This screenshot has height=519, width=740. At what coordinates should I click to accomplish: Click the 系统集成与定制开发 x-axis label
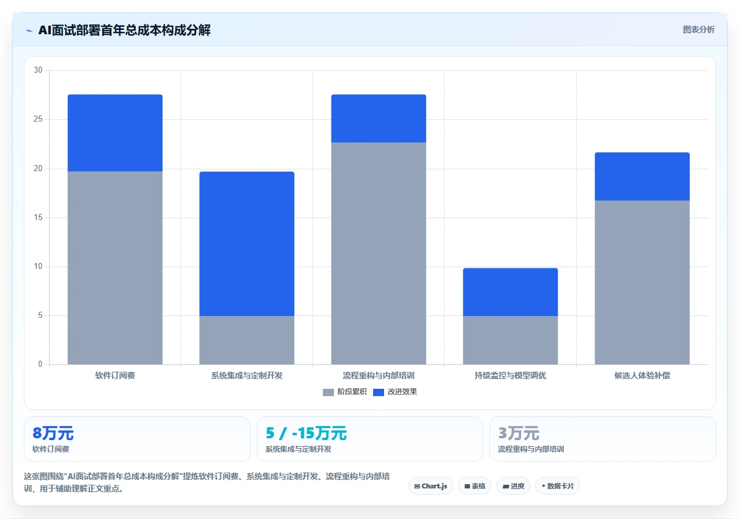pyautogui.click(x=247, y=375)
